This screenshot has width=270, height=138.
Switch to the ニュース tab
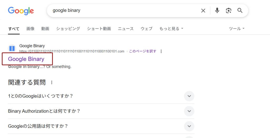pos(126,29)
